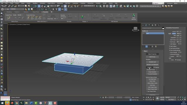Click the Truncate Simulation button
The height and width of the screenshot is (105, 187).
pos(152,74)
